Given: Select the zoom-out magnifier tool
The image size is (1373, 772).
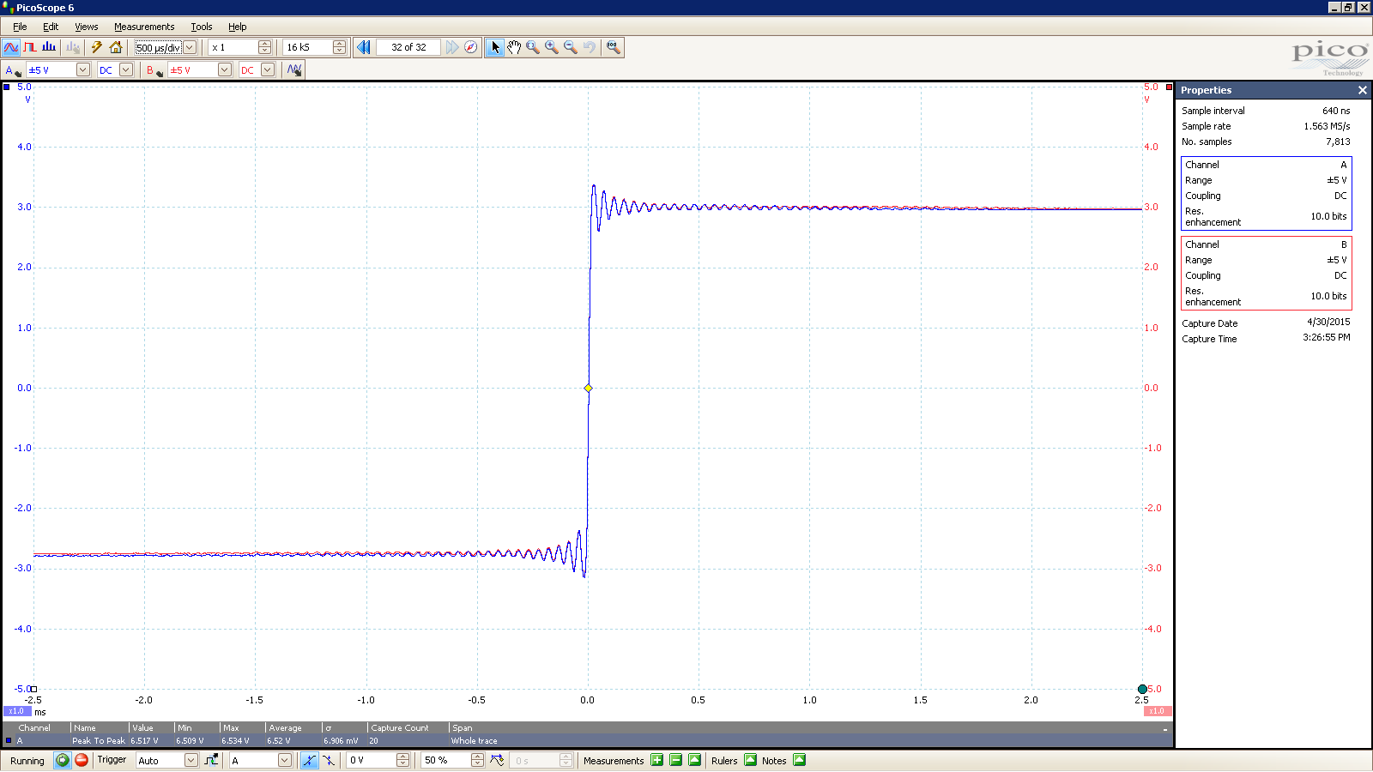Looking at the screenshot, I should coord(571,47).
